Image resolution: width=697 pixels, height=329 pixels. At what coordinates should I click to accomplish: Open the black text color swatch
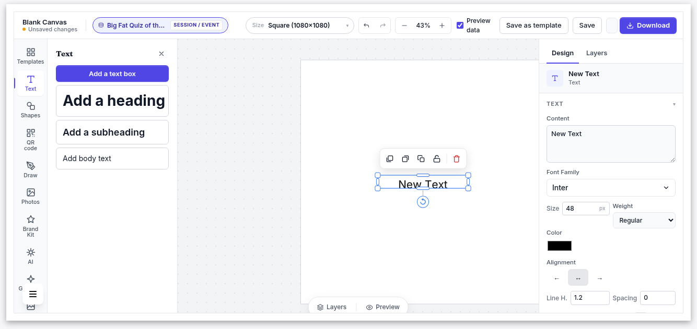[560, 246]
